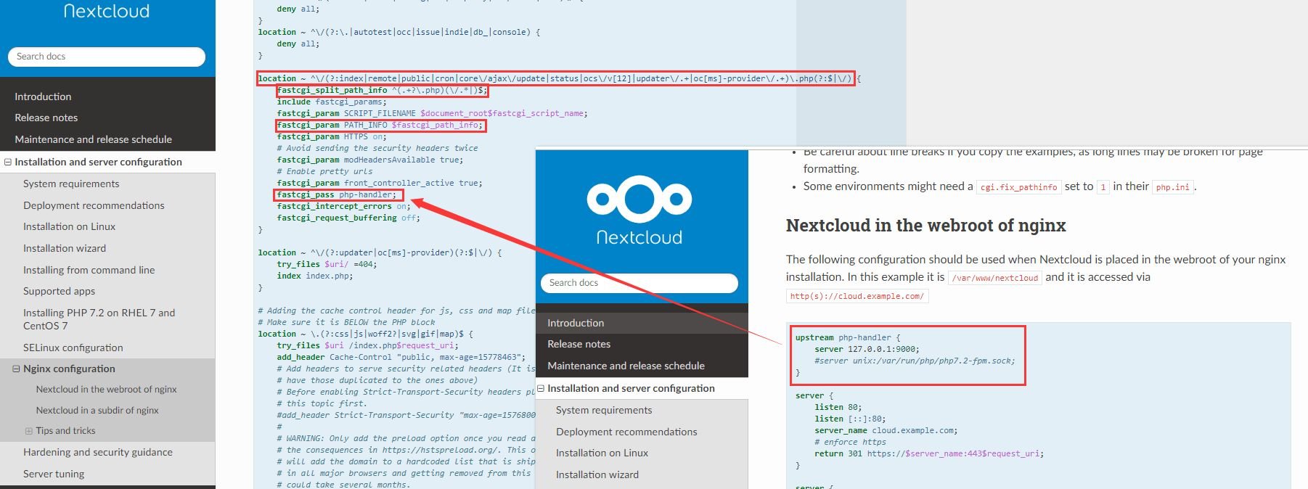Viewport: 1308px width, 489px height.
Task: Open Installing from command line page
Action: pos(89,270)
